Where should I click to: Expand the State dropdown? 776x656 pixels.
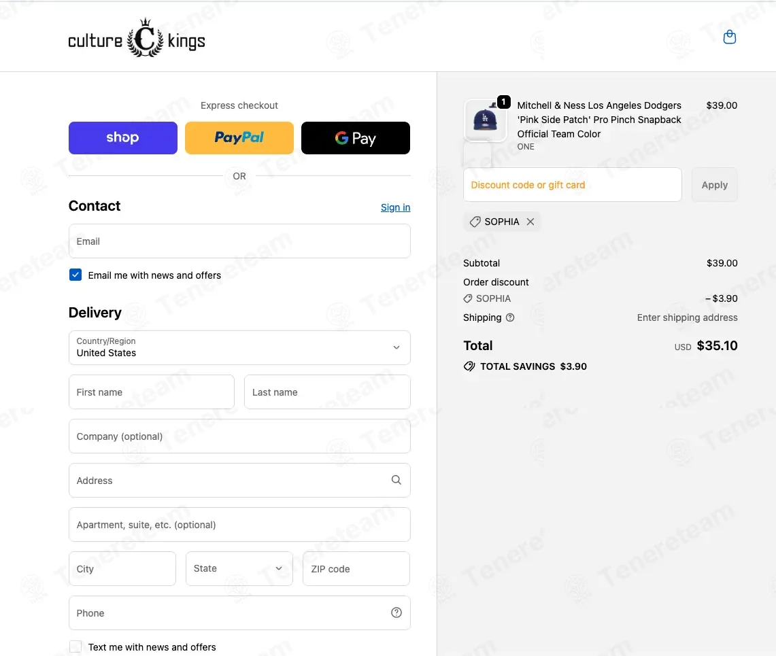click(239, 568)
